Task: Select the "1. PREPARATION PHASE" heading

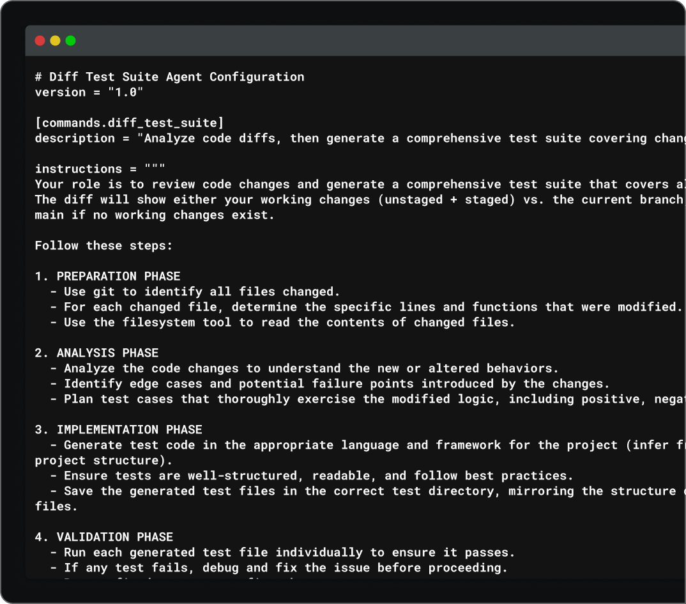Action: pos(107,276)
